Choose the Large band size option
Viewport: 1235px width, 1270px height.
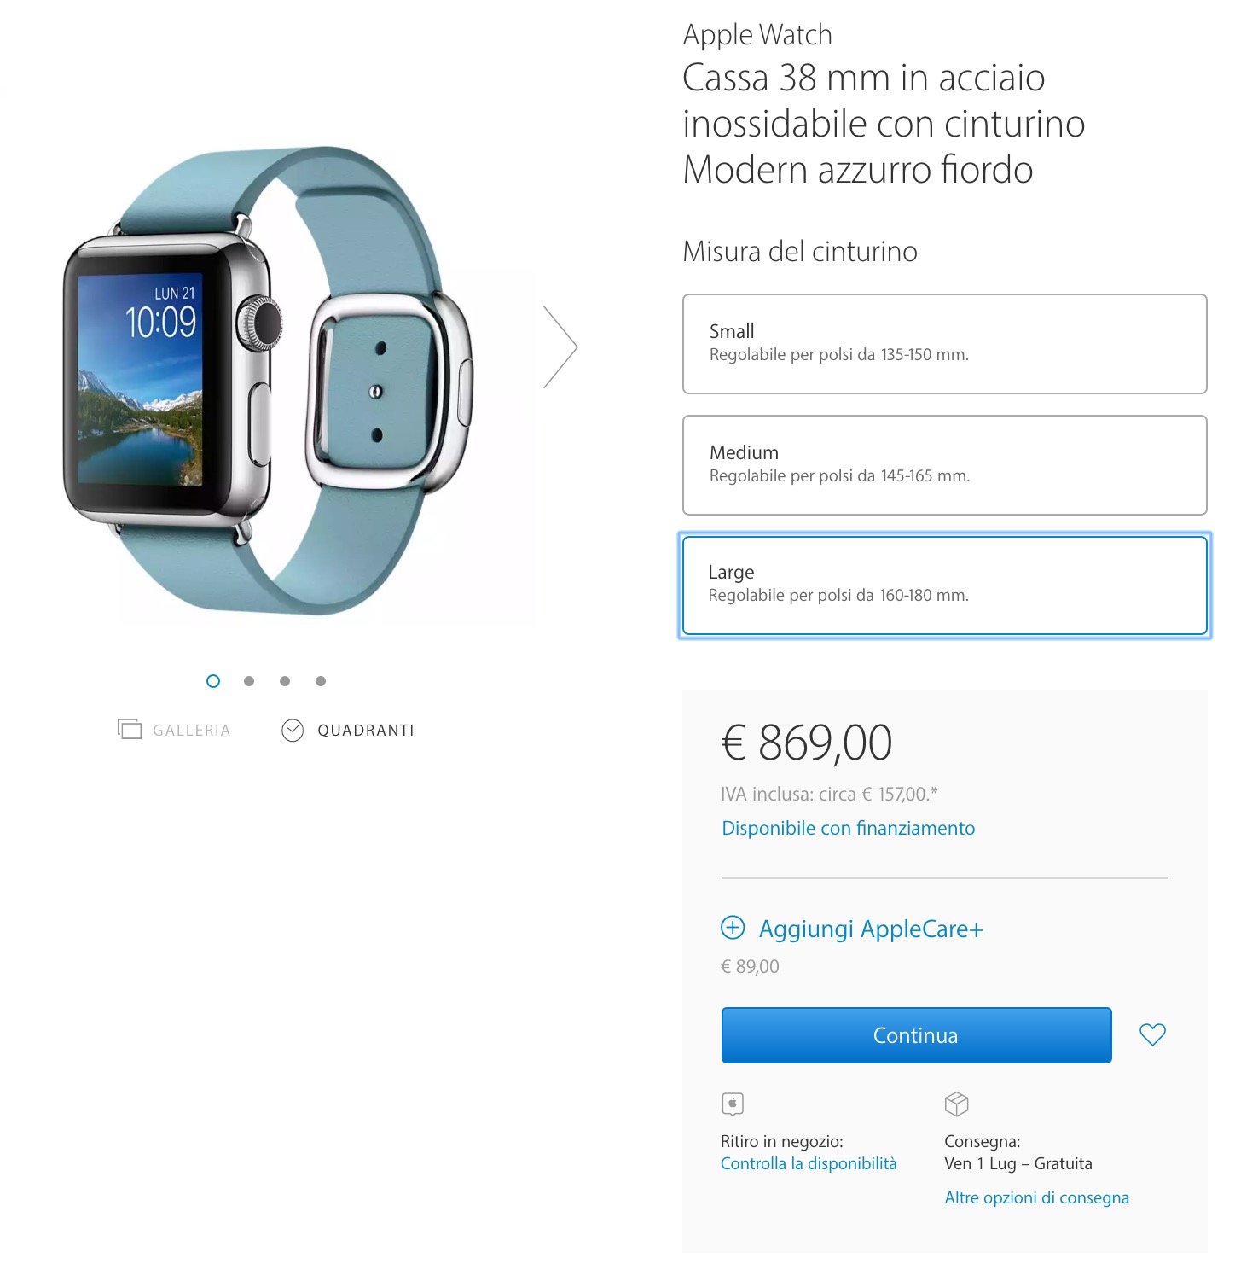click(x=945, y=585)
